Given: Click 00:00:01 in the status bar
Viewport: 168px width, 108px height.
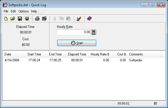Looking at the screenshot, I should pos(123,103).
